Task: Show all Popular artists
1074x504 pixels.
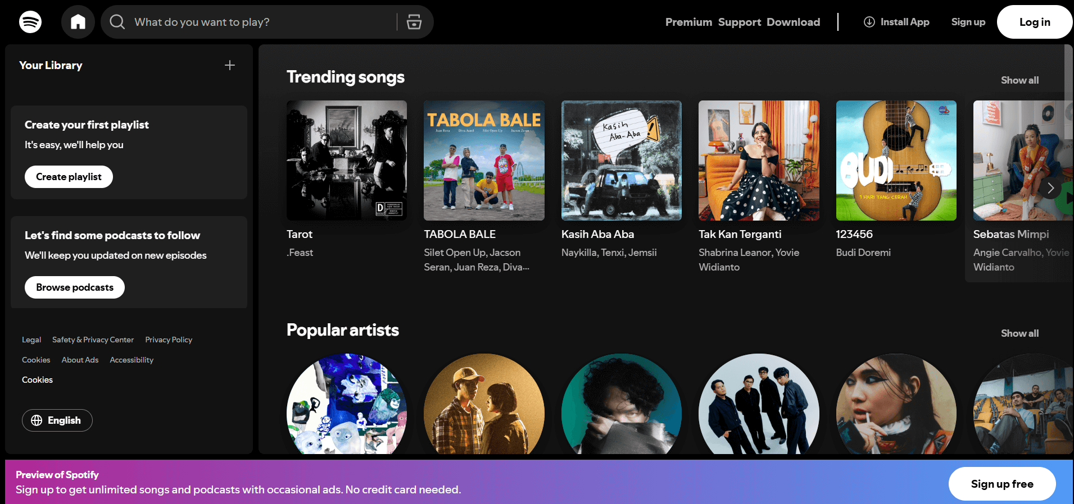Action: [1019, 333]
